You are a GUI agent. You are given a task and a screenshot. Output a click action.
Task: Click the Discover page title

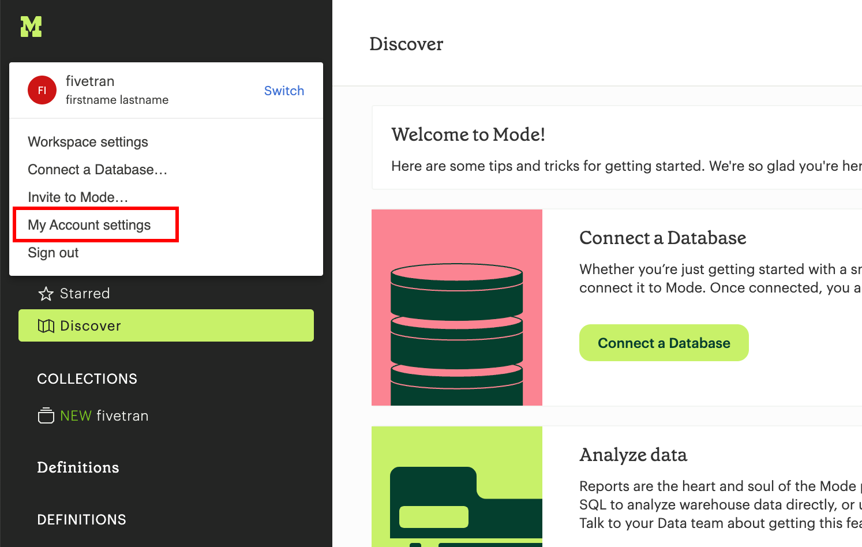click(406, 44)
